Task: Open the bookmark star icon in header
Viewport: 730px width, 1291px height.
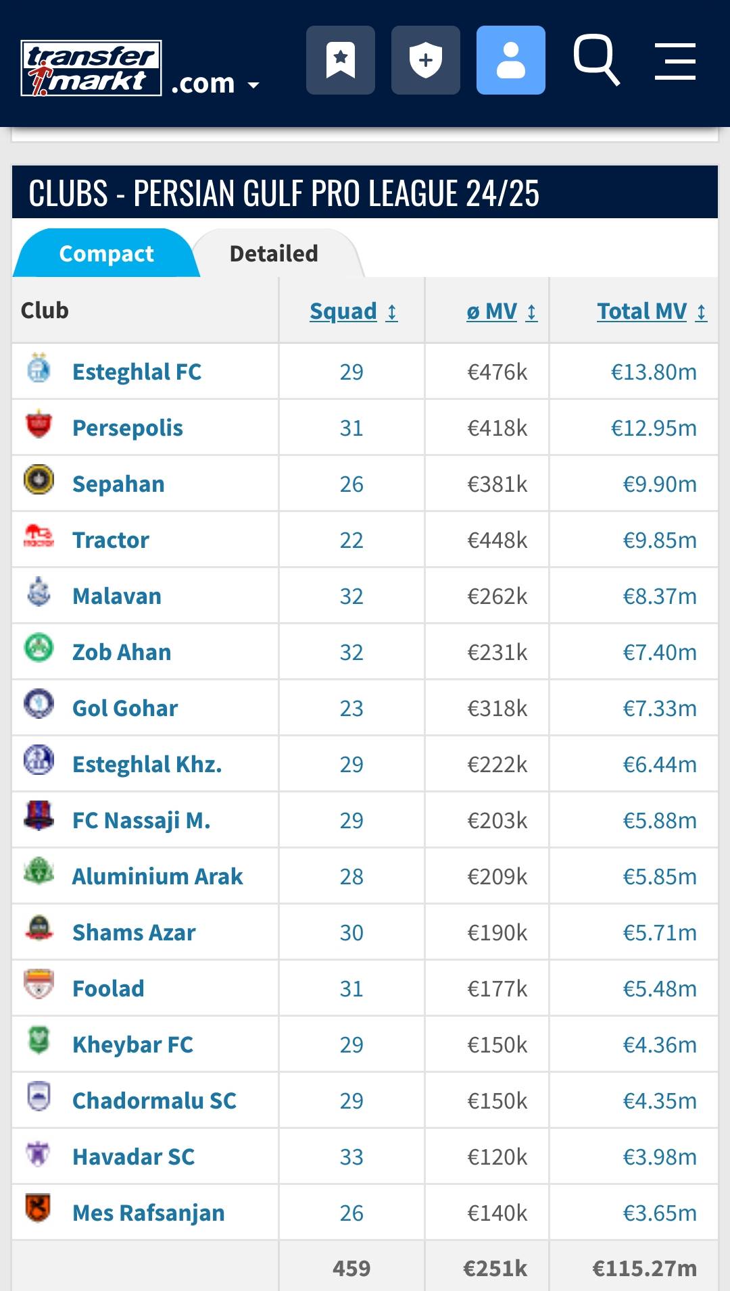Action: tap(341, 60)
